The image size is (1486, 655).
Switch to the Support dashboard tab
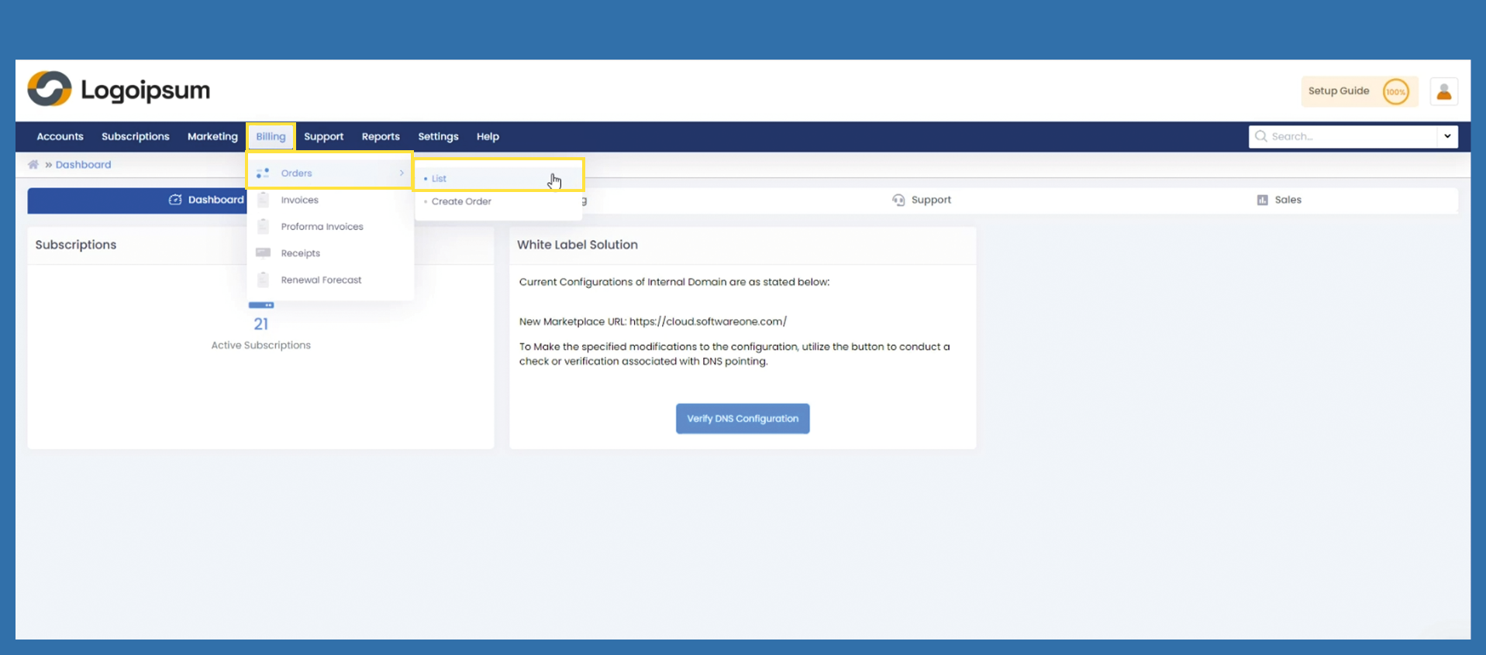[x=922, y=200]
